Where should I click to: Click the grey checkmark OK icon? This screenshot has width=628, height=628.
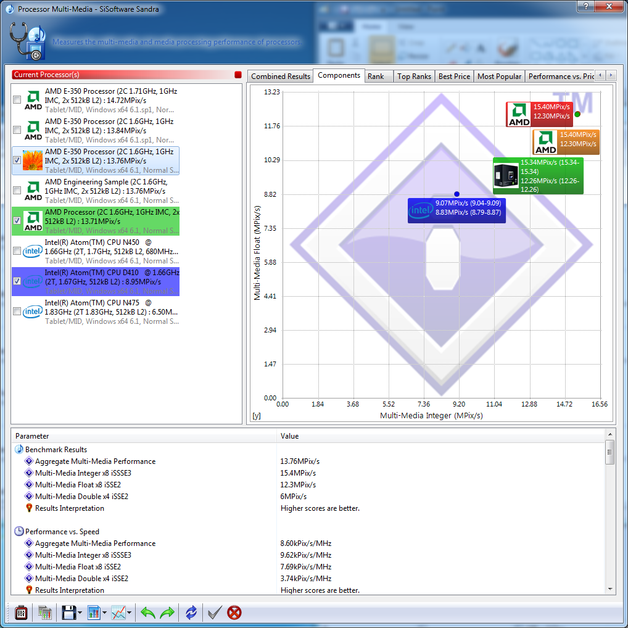click(215, 613)
